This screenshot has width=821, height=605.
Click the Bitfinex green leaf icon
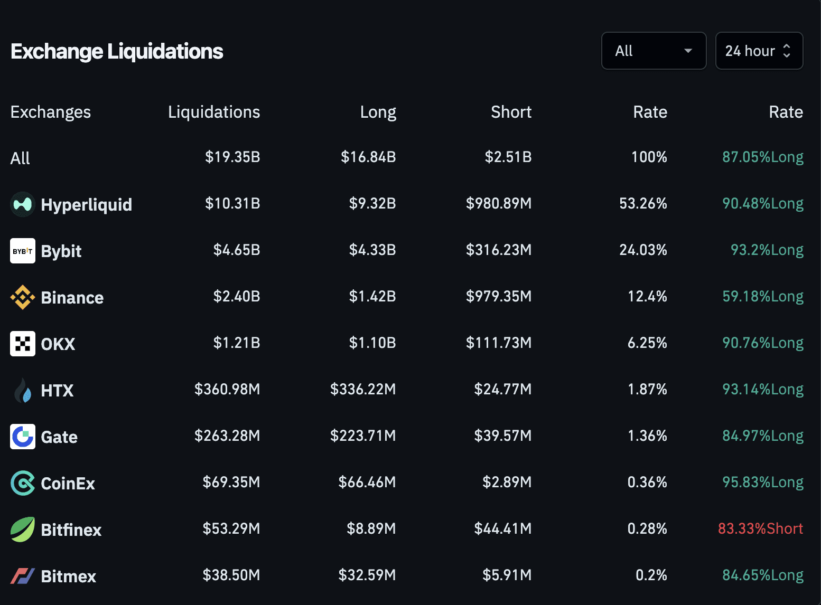[23, 530]
